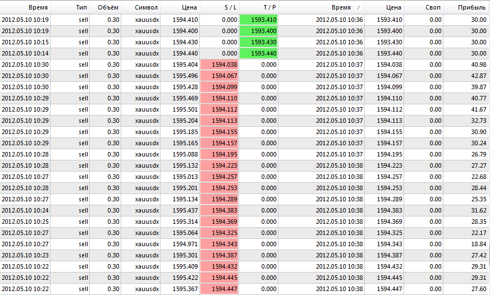
Task: Click profit value 32.73
Action: point(479,121)
